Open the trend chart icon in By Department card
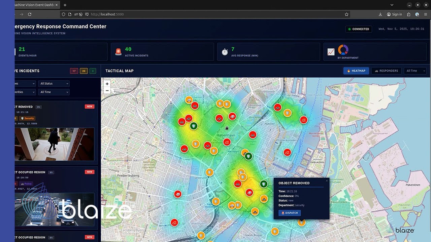Screen dimensions: 431x242 pyautogui.click(x=331, y=52)
